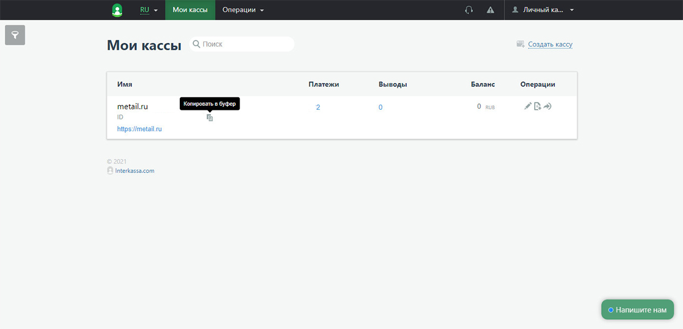The height and width of the screenshot is (329, 683).
Task: Select the metail.ru cash desk name
Action: (133, 106)
